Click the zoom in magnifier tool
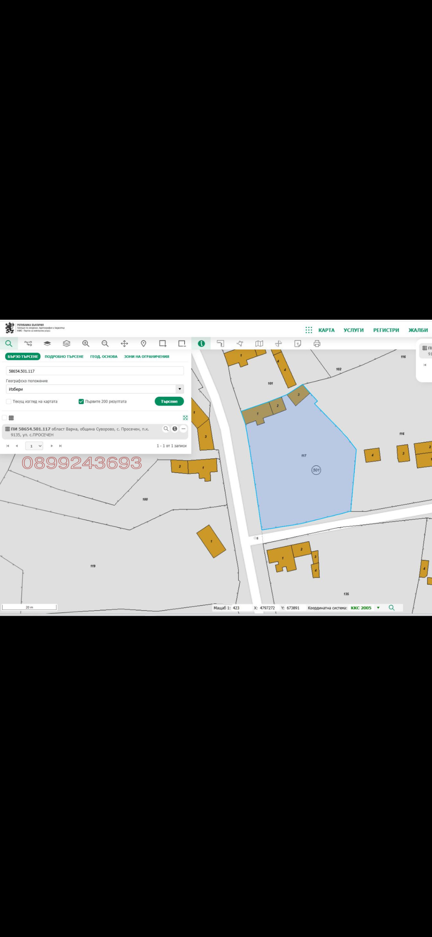The width and height of the screenshot is (432, 937). pyautogui.click(x=86, y=344)
